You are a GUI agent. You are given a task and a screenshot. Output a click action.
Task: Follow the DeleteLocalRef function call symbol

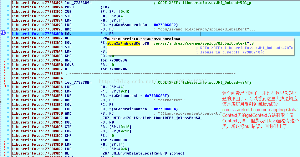(x=143, y=153)
